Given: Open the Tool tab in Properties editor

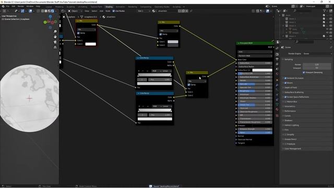Looking at the screenshot, I should tap(277, 48).
